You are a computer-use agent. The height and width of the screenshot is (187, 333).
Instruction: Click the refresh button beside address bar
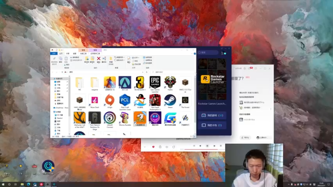(x=147, y=72)
